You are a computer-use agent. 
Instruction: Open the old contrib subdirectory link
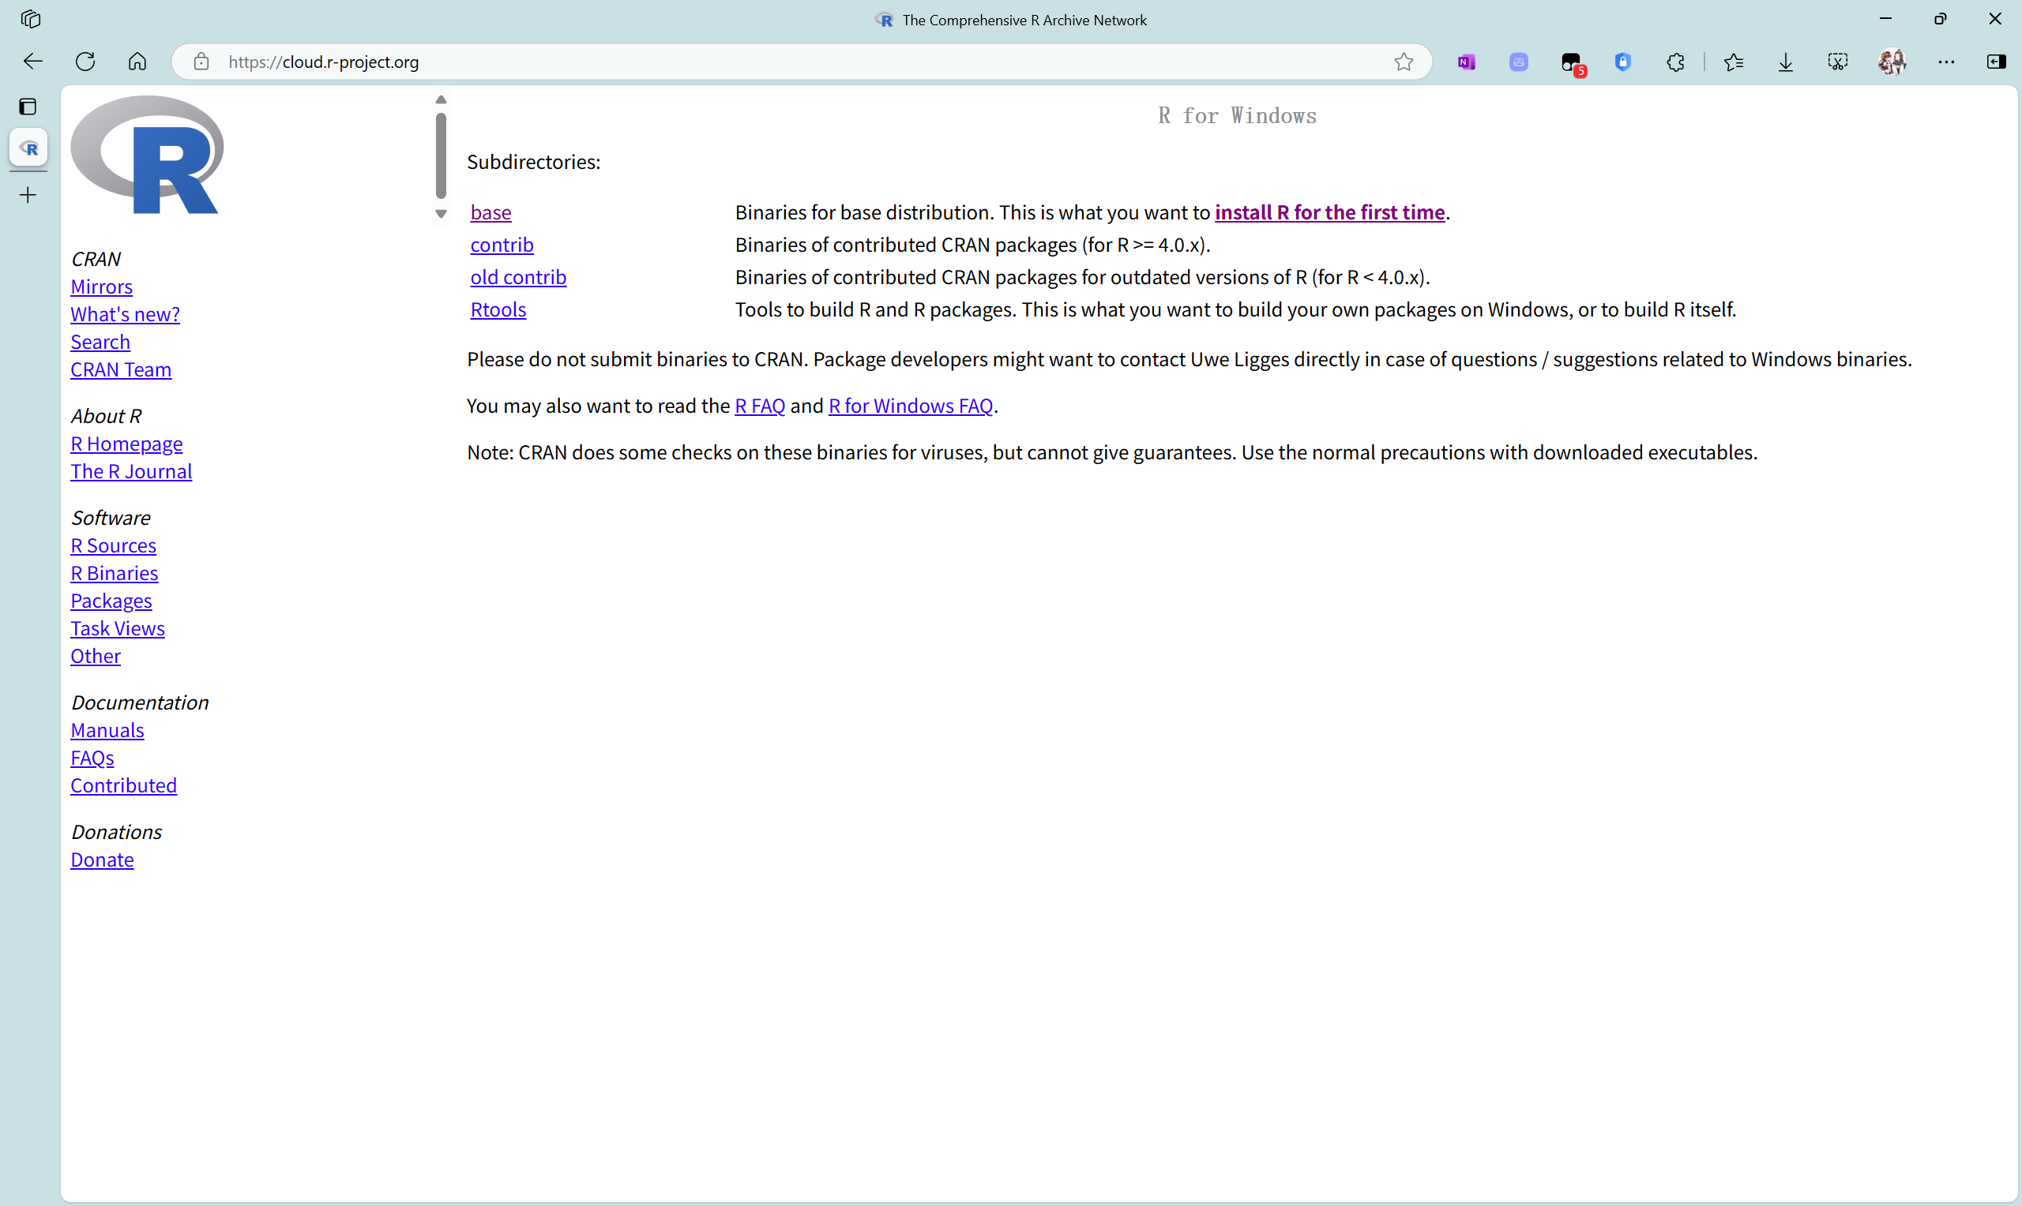pyautogui.click(x=519, y=277)
